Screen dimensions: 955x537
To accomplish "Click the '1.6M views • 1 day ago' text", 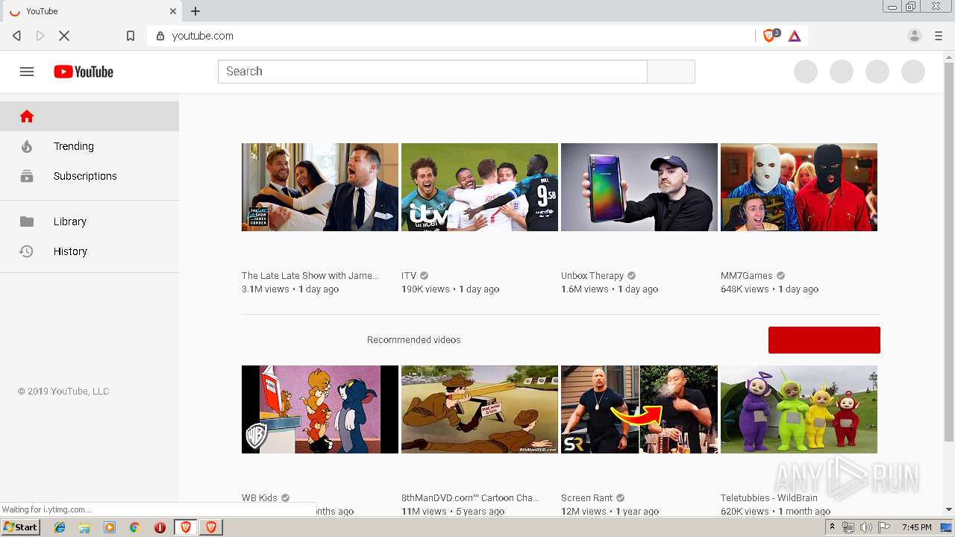I will click(x=610, y=289).
